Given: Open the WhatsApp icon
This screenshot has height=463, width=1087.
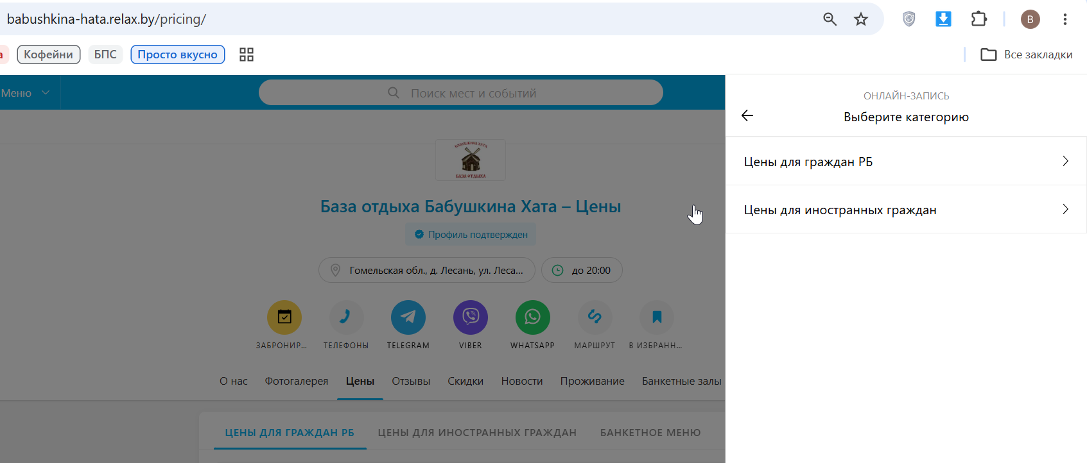Looking at the screenshot, I should pos(533,317).
